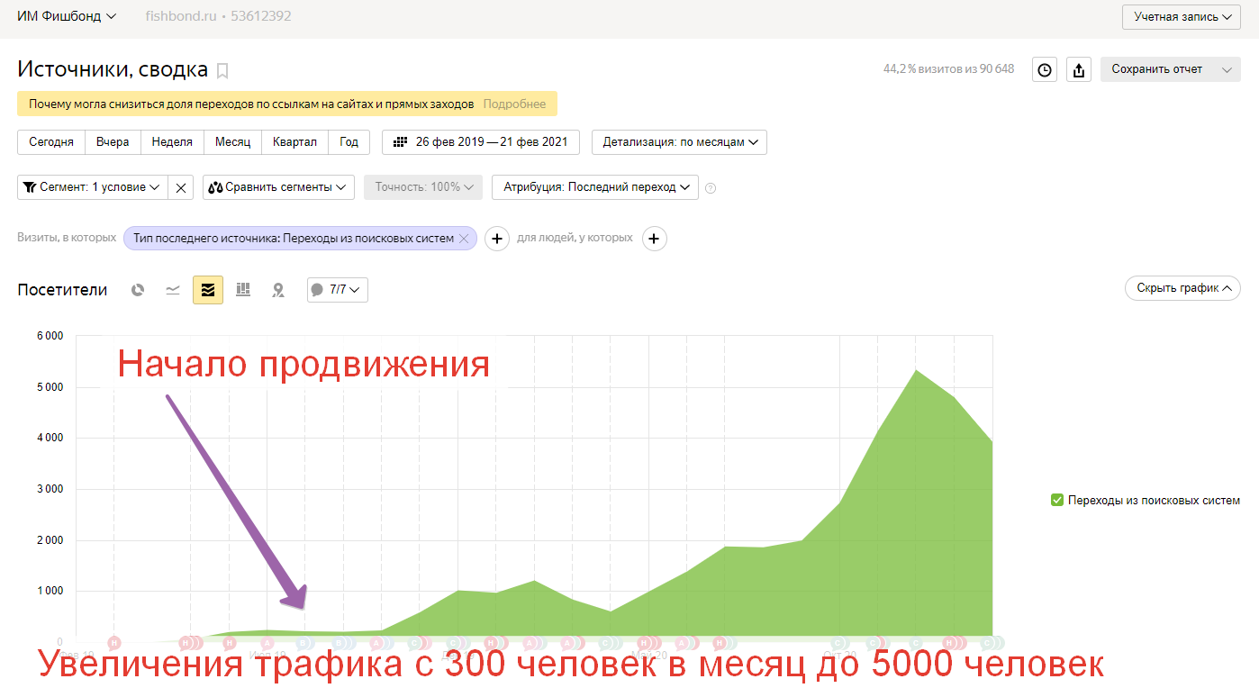Switch to the column chart view
This screenshot has width=1259, height=697.
(x=243, y=290)
